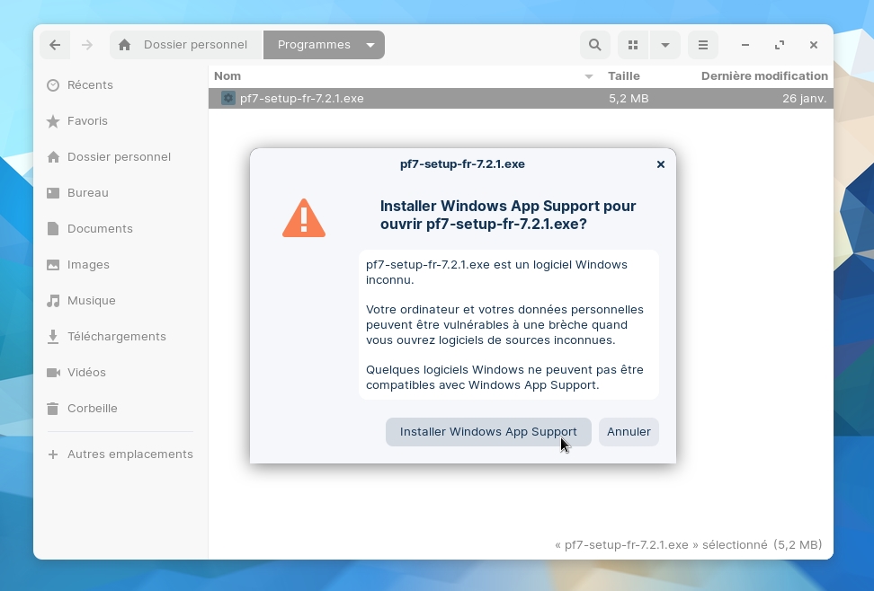Sort by Taille column header
Image resolution: width=874 pixels, height=591 pixels.
point(624,76)
